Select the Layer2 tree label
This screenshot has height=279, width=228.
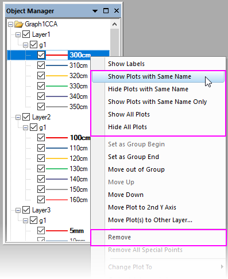coord(41,117)
